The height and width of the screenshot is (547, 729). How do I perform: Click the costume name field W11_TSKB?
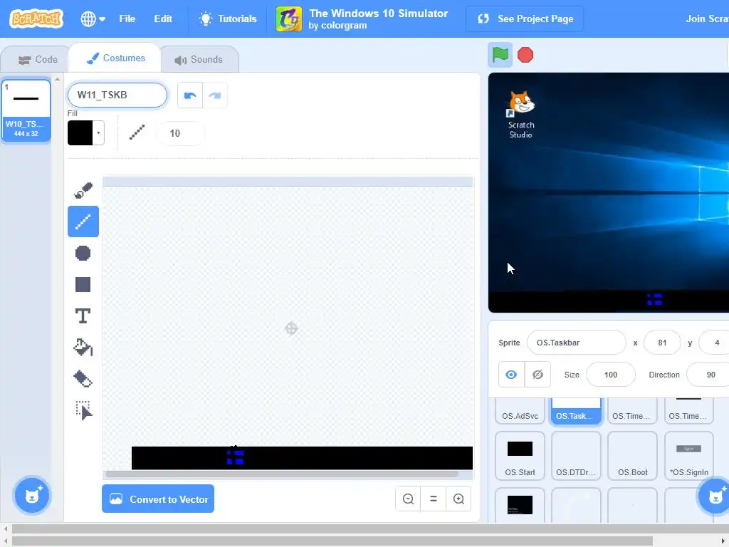click(117, 95)
